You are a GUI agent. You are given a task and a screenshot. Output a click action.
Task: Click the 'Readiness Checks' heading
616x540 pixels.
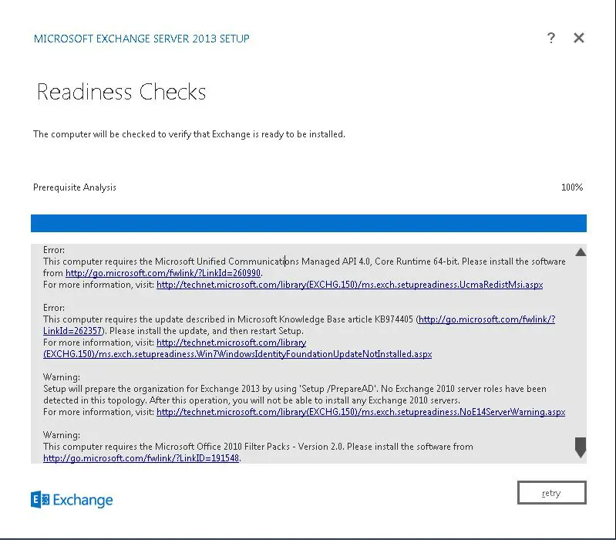pyautogui.click(x=121, y=92)
